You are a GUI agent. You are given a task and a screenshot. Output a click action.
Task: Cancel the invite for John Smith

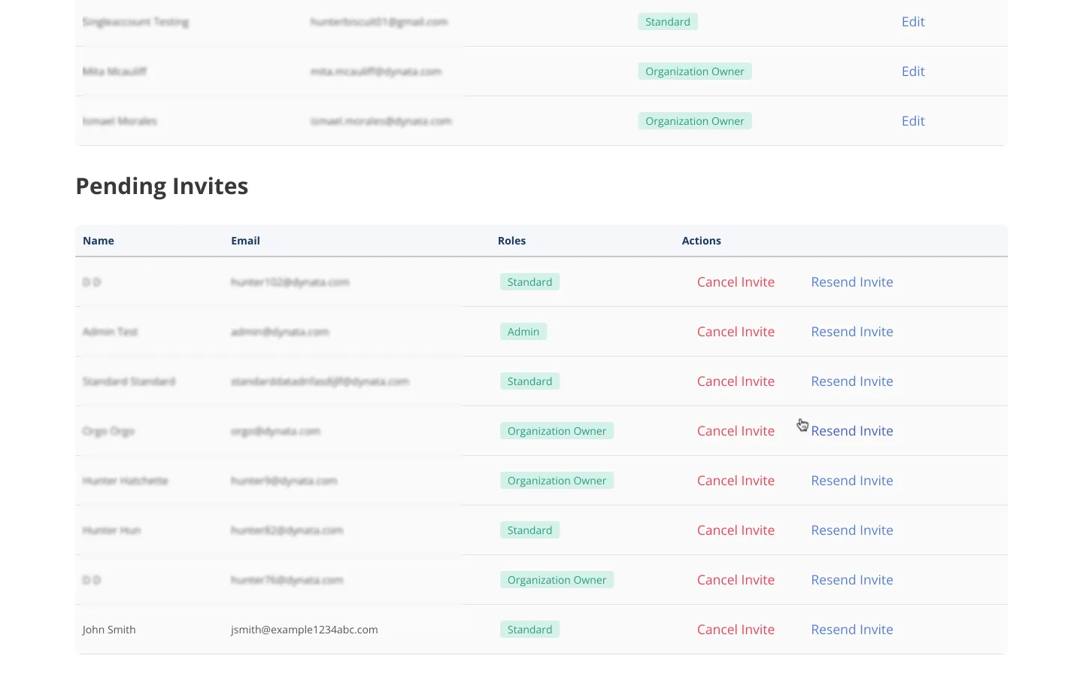click(735, 630)
